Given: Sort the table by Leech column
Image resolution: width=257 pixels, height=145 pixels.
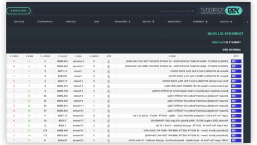Looking at the screenshot, I should [x=14, y=56].
